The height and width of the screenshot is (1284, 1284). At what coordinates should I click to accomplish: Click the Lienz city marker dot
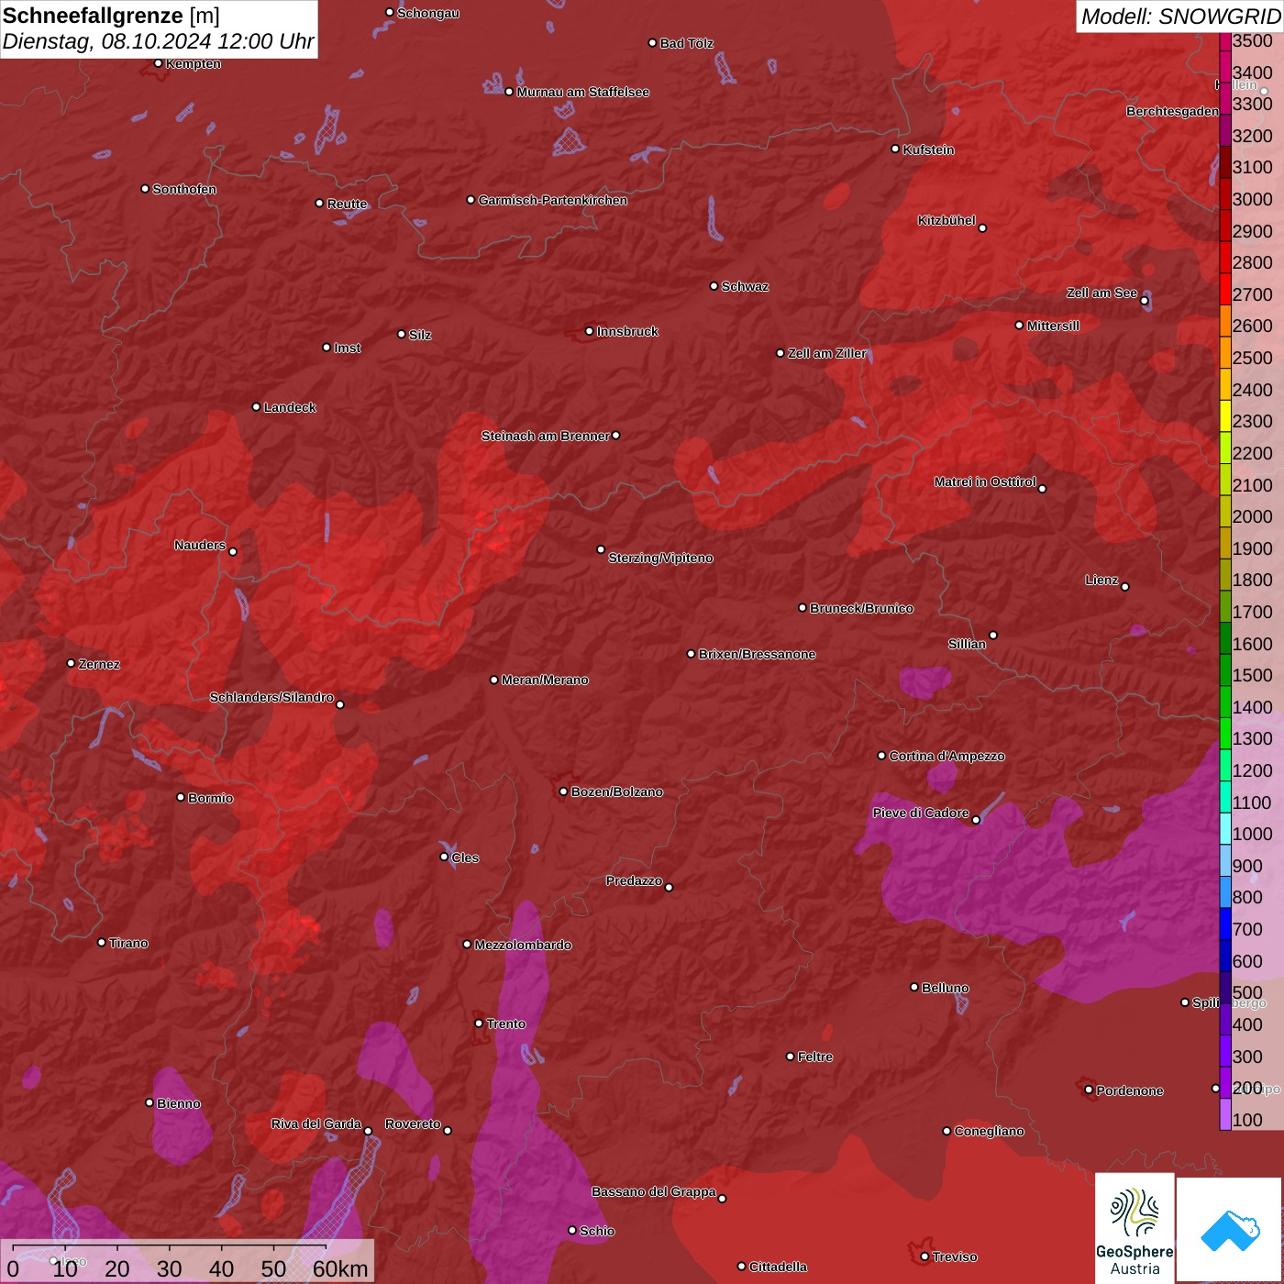point(1125,587)
